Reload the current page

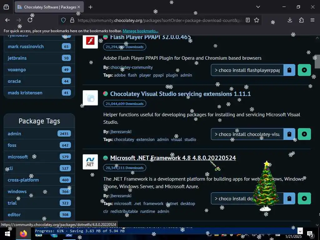30,20
